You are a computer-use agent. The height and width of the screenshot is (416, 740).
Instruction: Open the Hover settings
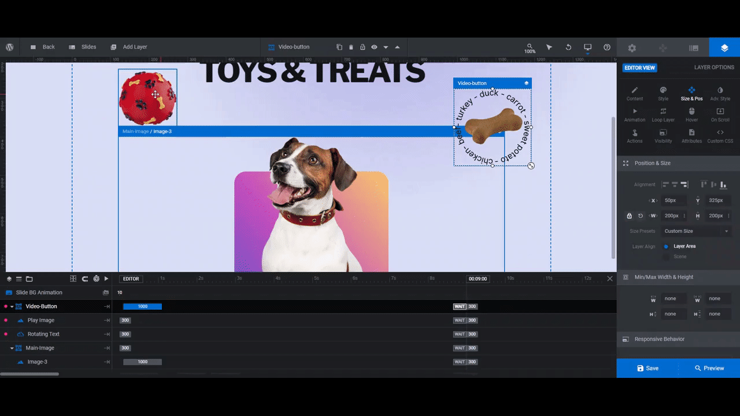pos(691,115)
